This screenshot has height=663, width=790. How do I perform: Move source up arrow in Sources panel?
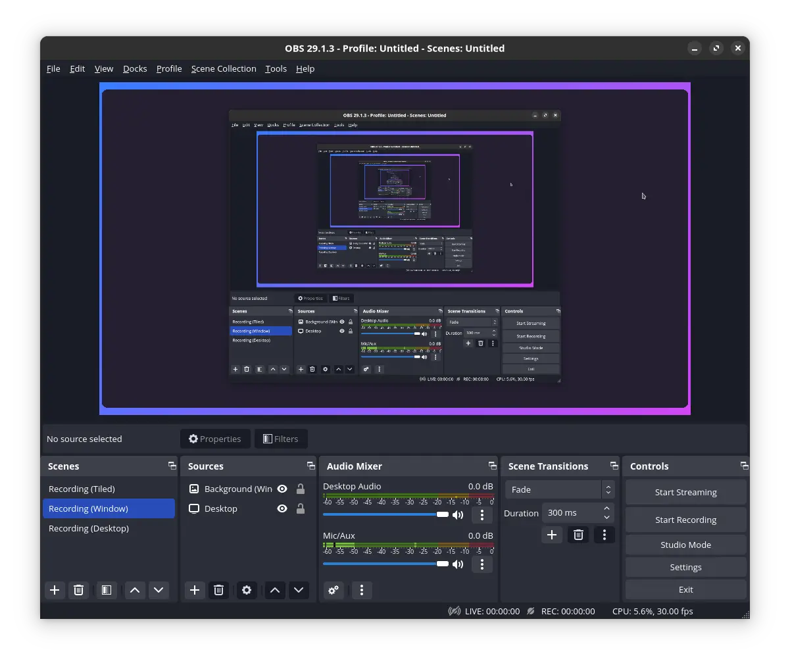(x=275, y=590)
